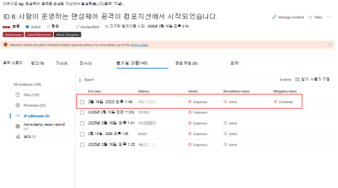
Task: Click the Processes gear icon
Action: tap(18, 105)
